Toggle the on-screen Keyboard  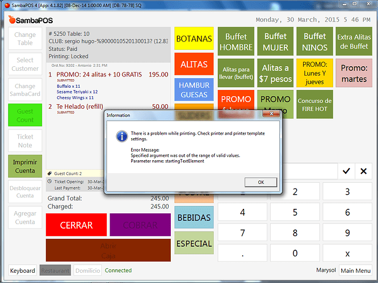(23, 271)
